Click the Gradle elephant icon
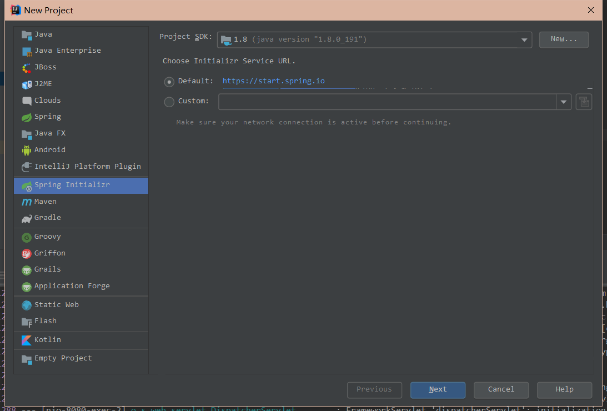This screenshot has width=607, height=411. [27, 219]
